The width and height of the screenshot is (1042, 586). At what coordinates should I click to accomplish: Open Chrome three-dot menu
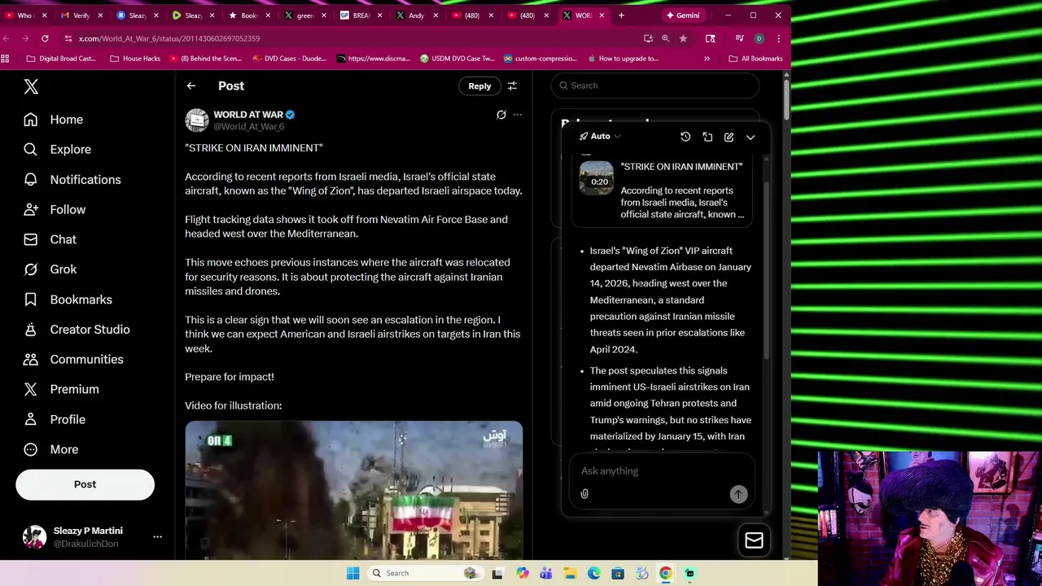click(778, 38)
